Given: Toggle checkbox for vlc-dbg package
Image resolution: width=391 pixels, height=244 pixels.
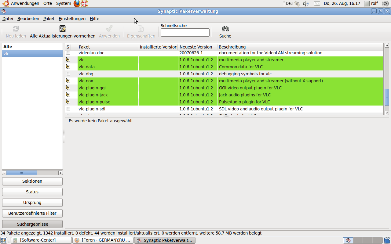Looking at the screenshot, I should tap(68, 74).
